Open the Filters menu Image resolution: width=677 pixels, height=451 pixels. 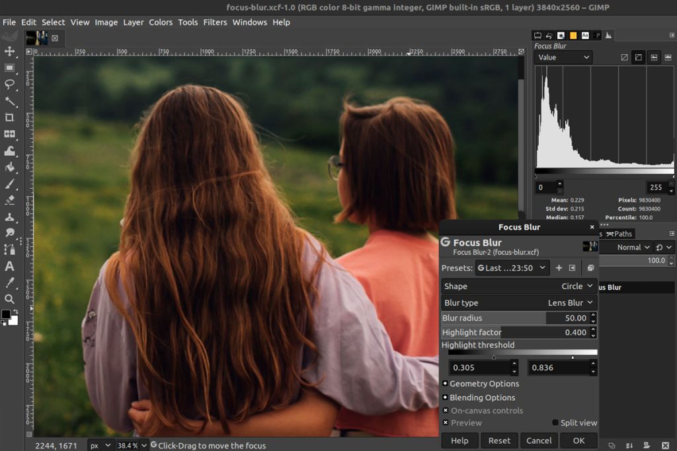215,22
